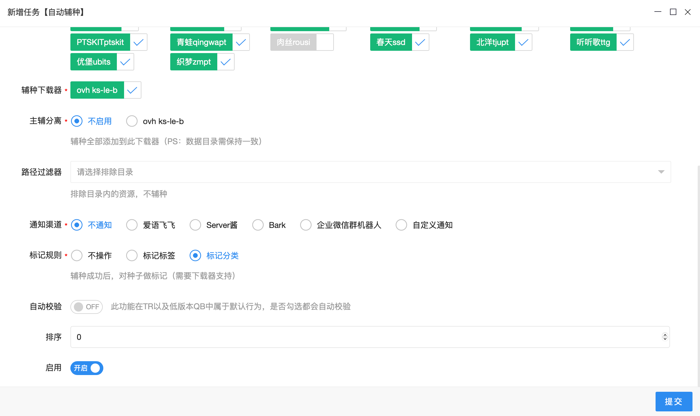Click the 排序 number input field
700x416 pixels.
point(231,337)
